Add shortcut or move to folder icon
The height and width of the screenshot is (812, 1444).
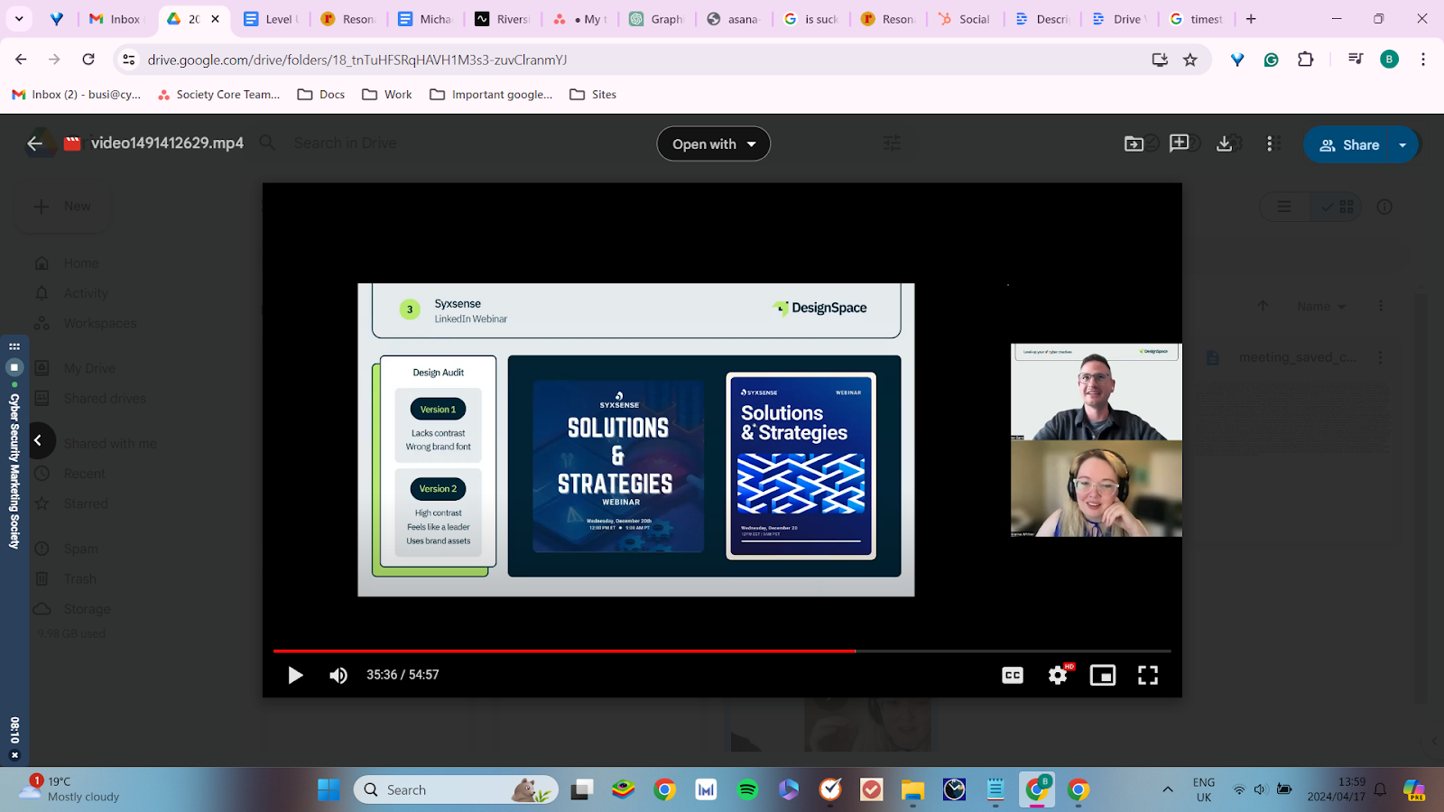[x=1134, y=143]
